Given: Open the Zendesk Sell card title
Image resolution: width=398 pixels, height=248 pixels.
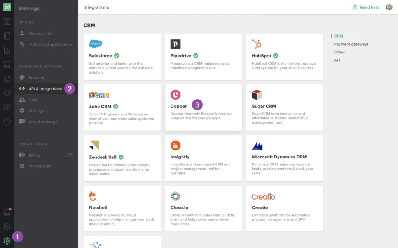Looking at the screenshot, I should 103,157.
